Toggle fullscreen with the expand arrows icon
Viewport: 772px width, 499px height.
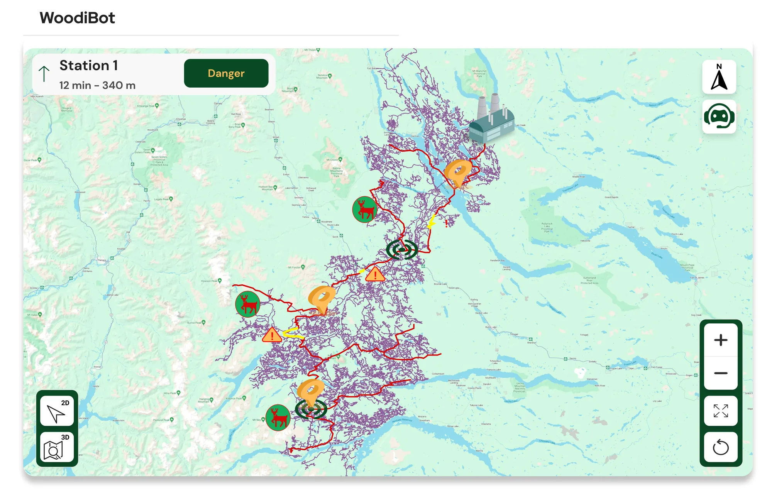click(x=720, y=411)
